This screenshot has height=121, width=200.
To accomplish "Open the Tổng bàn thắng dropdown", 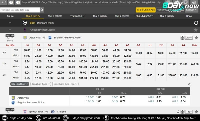I will coord(40,84).
